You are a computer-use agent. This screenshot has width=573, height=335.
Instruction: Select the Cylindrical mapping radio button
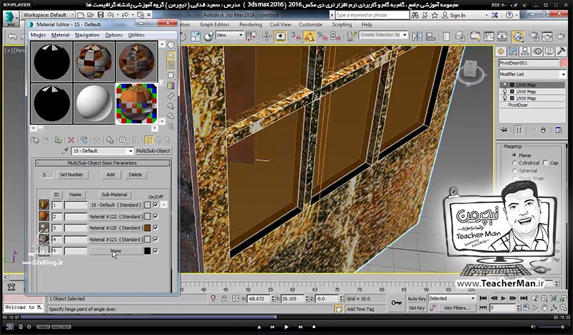[x=514, y=163]
